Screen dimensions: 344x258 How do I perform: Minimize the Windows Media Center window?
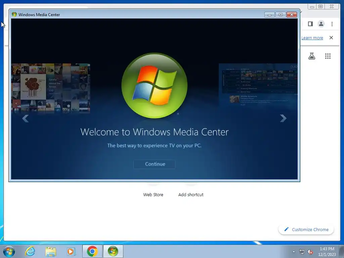tap(270, 15)
